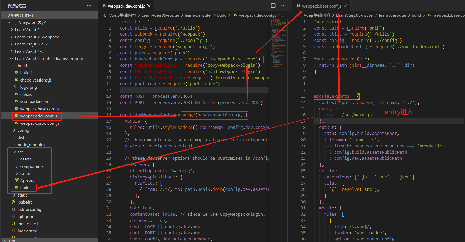The width and height of the screenshot is (465, 242).
Task: Open left editor more actions ellipsis
Action: click(283, 5)
